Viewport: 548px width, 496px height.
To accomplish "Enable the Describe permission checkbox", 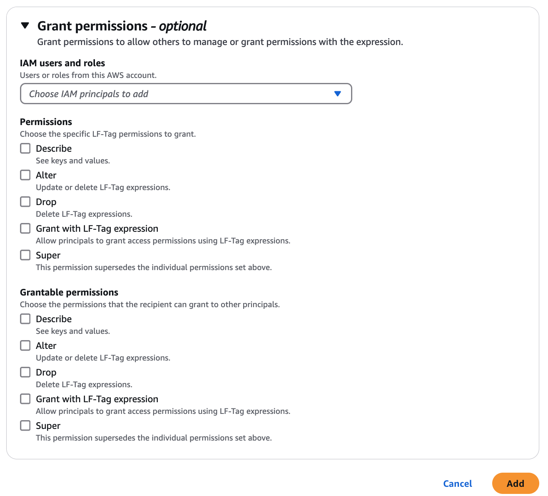I will tap(25, 148).
